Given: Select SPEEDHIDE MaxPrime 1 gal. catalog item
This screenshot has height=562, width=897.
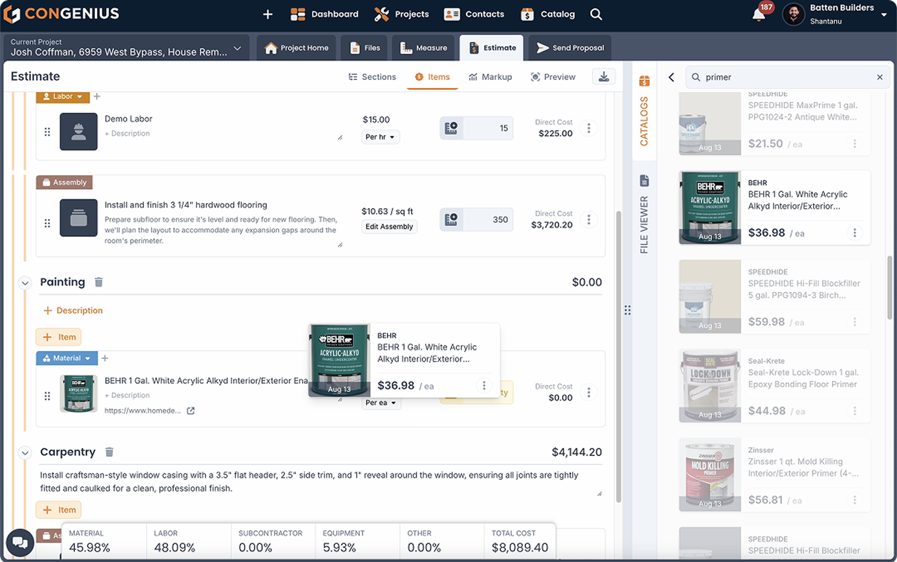Looking at the screenshot, I should pyautogui.click(x=775, y=122).
